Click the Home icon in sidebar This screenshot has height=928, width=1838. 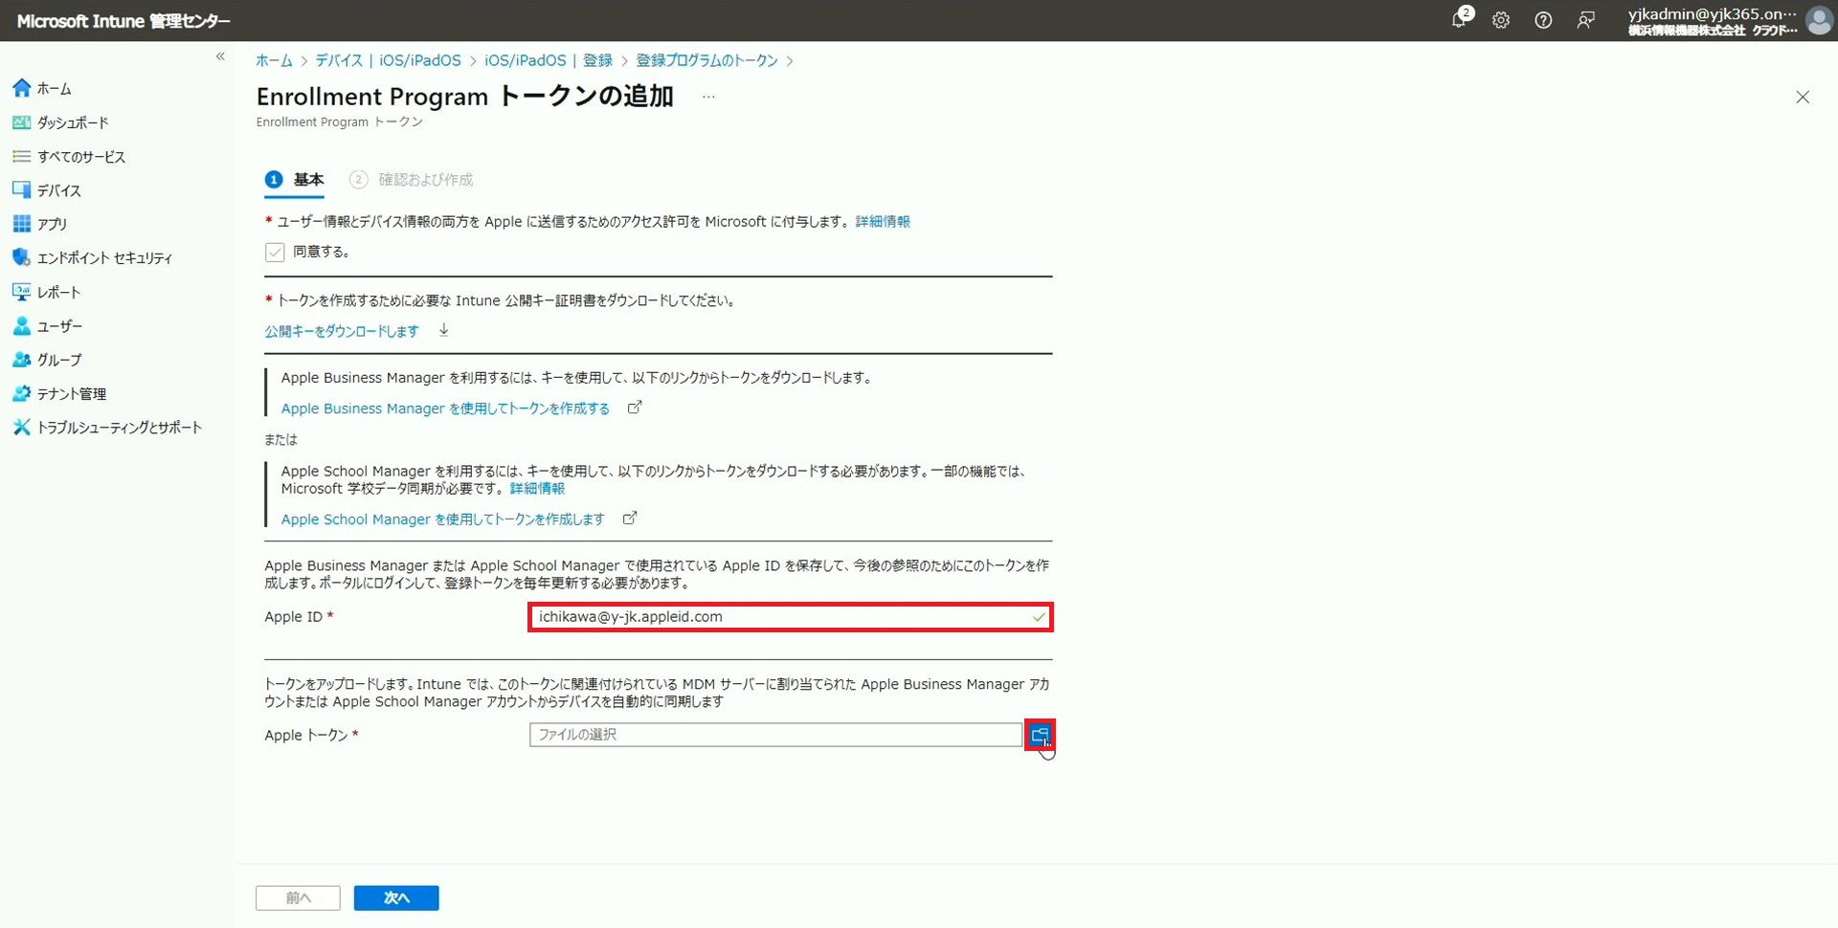click(x=21, y=88)
